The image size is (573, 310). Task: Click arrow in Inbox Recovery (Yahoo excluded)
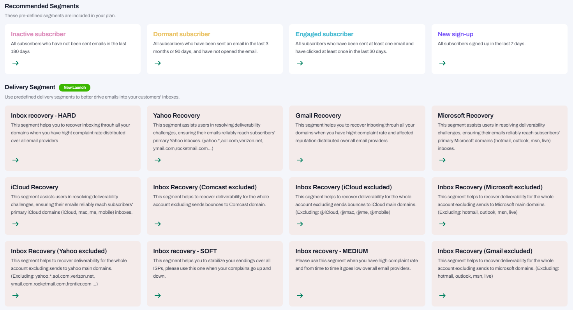[15, 296]
